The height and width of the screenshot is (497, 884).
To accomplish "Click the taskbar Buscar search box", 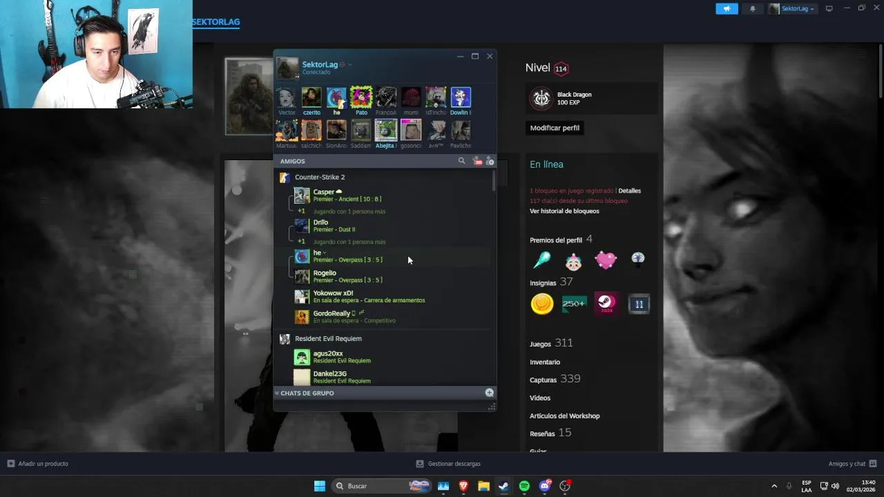I will pos(381,486).
